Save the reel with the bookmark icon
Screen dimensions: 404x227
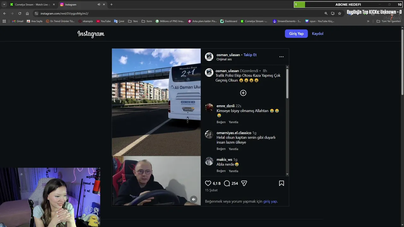[282, 183]
